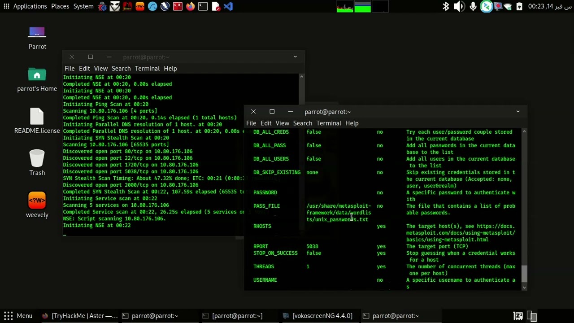The image size is (574, 323).
Task: Open the red root terminal launcher
Action: pos(178,6)
